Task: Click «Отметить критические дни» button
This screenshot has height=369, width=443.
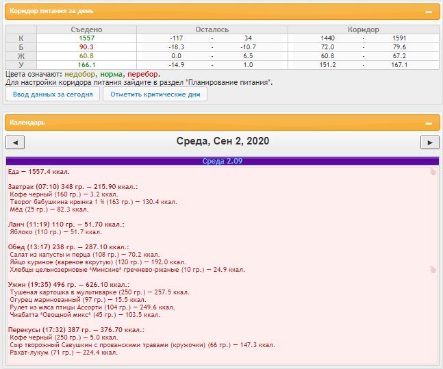Action: 155,94
